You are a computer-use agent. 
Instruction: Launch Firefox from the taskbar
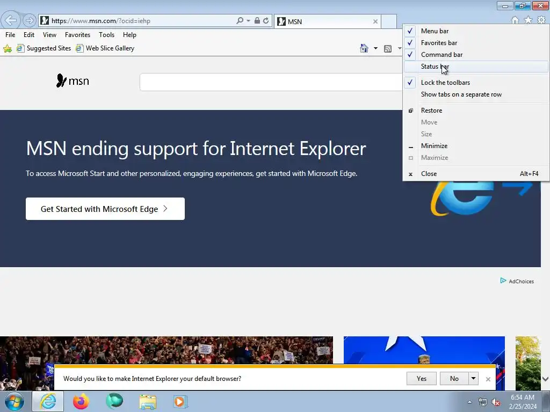[x=81, y=401]
